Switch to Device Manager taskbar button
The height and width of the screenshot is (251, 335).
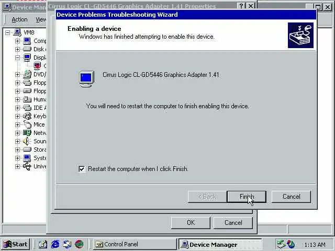pyautogui.click(x=220, y=244)
